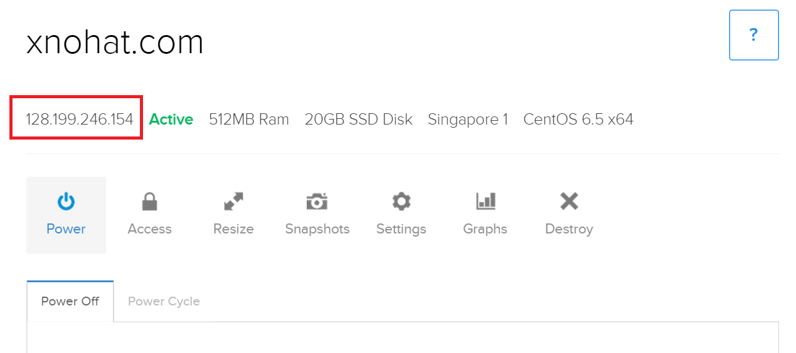This screenshot has height=353, width=796.
Task: Click the 20GB SSD Disk text
Action: click(358, 119)
